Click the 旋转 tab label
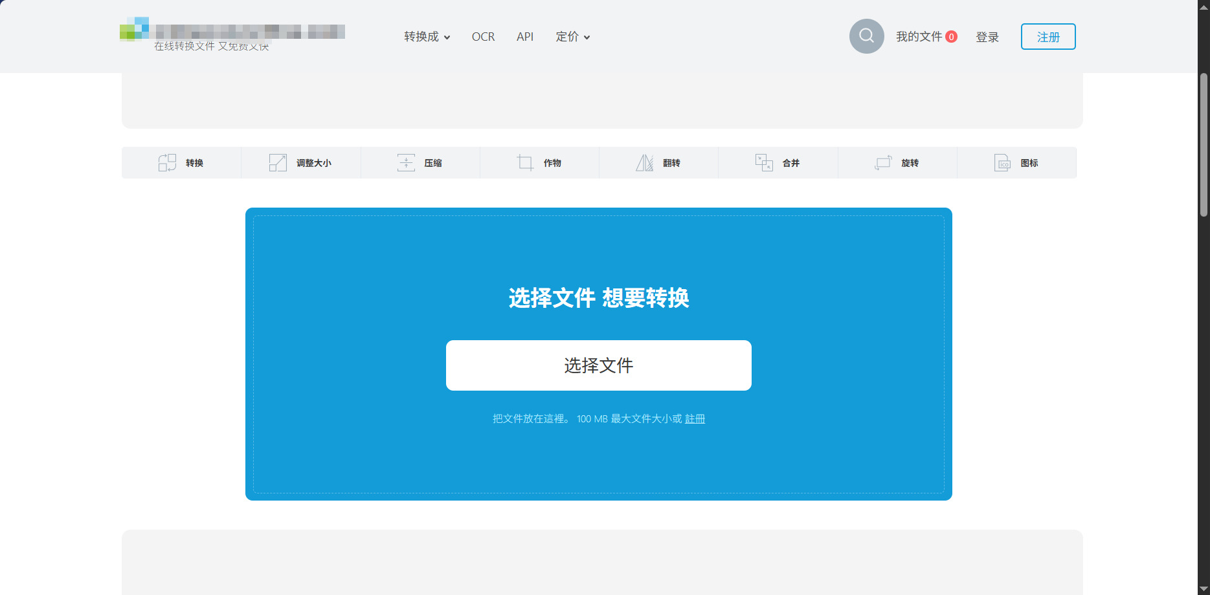1210x595 pixels. click(910, 163)
